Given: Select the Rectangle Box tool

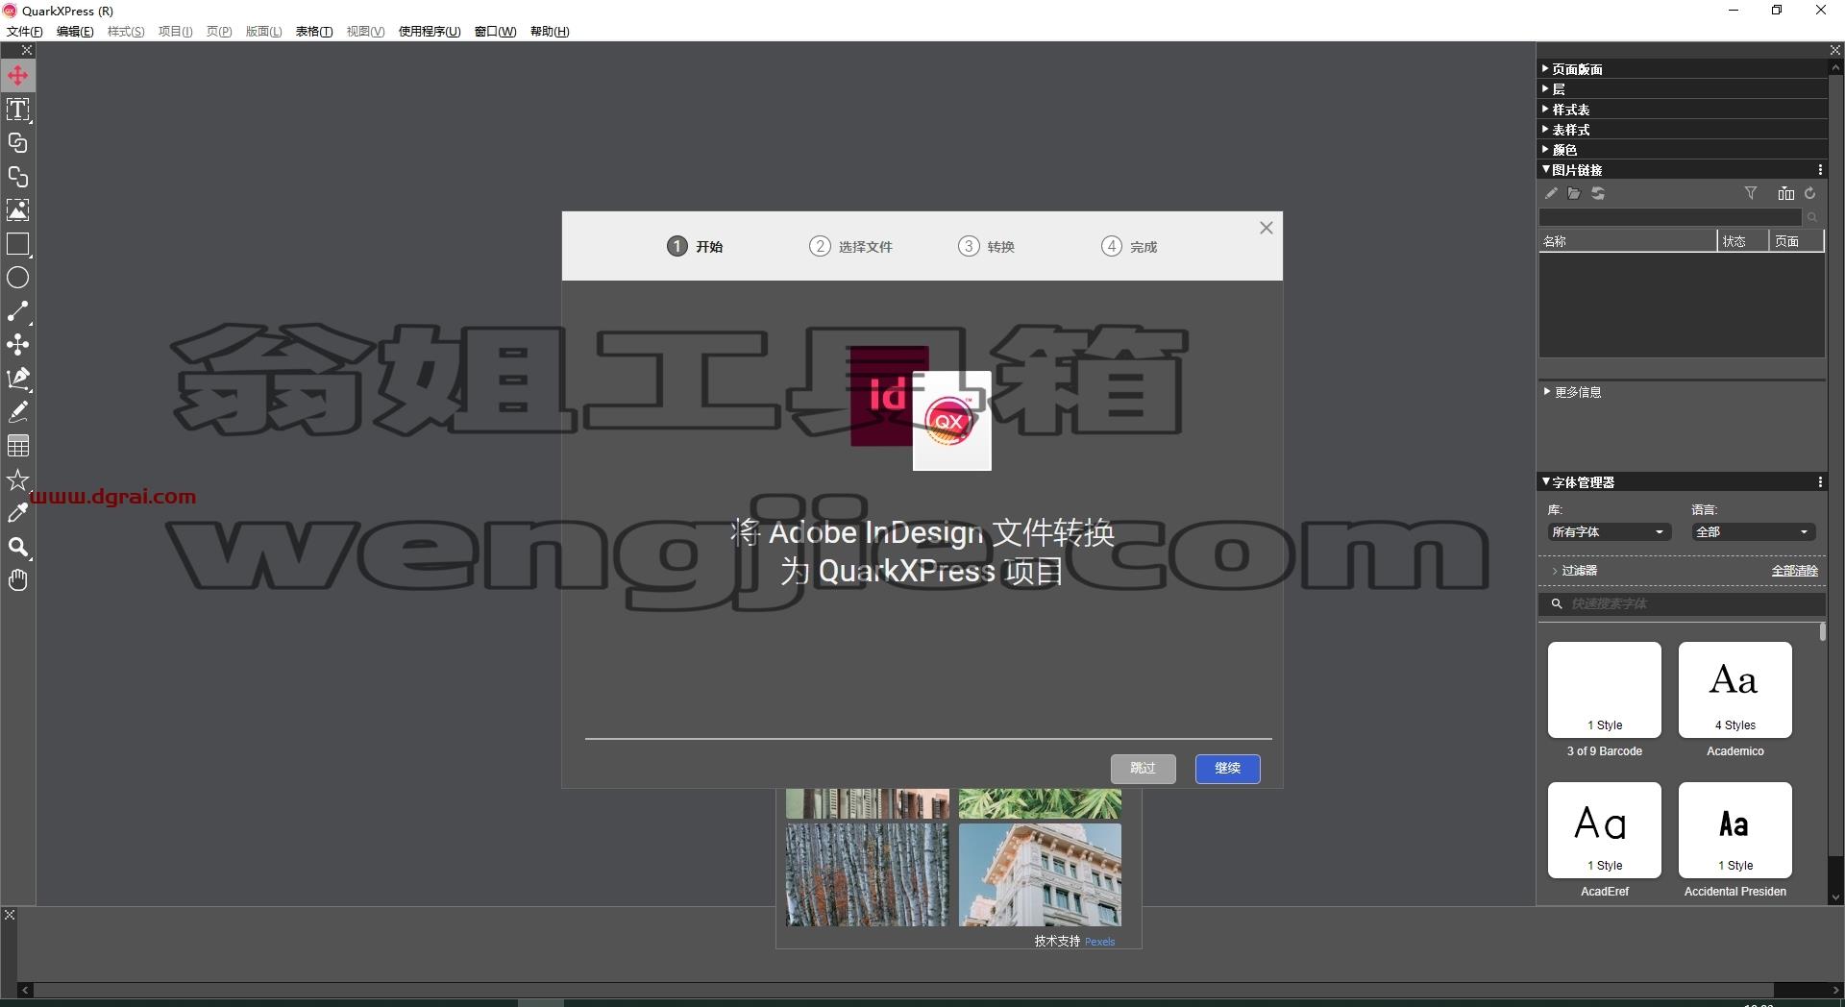Looking at the screenshot, I should [18, 244].
